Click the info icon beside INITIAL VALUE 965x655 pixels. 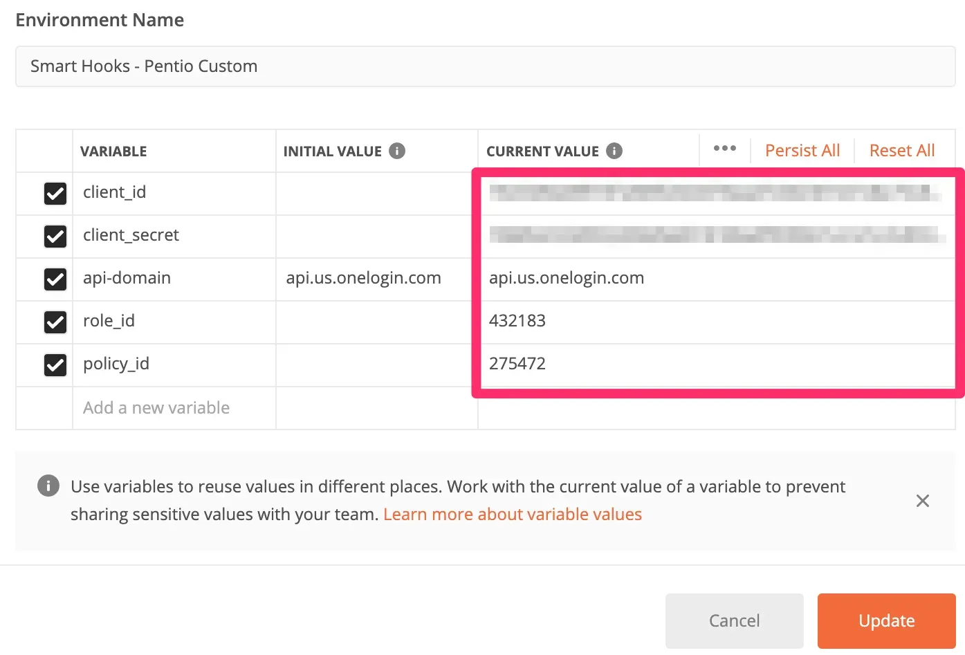[x=397, y=151]
